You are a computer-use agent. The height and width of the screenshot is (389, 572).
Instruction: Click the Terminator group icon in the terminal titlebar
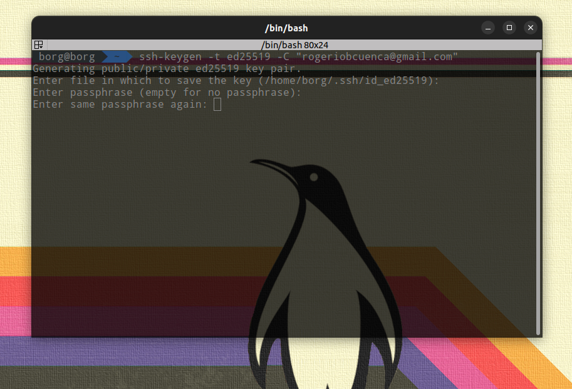pyautogui.click(x=39, y=45)
